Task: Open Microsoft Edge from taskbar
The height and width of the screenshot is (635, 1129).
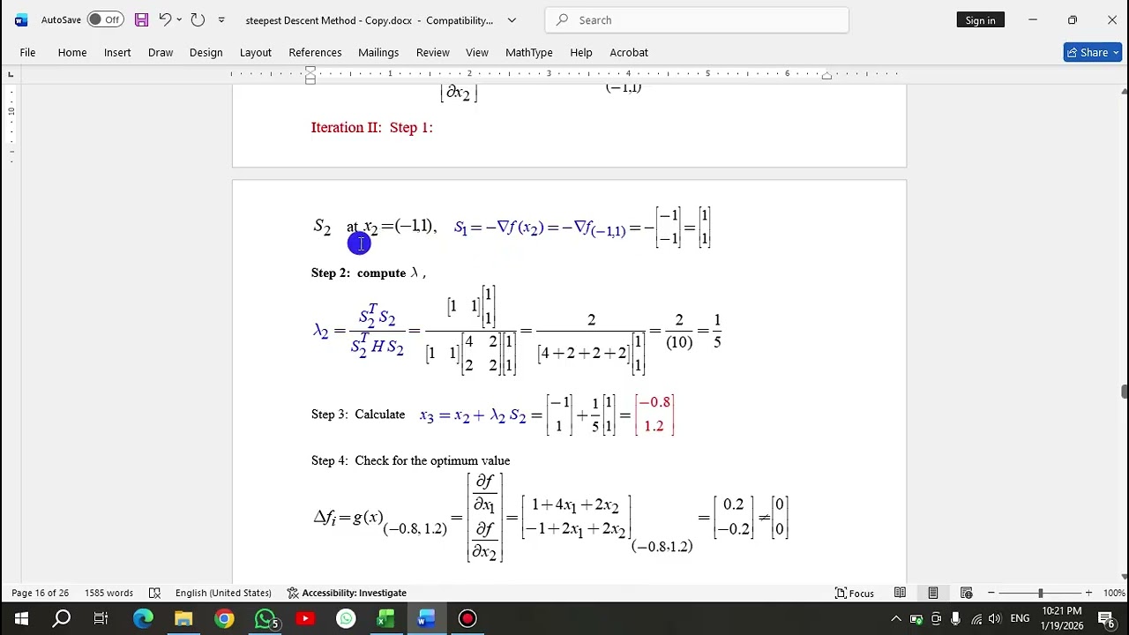Action: coord(143,619)
